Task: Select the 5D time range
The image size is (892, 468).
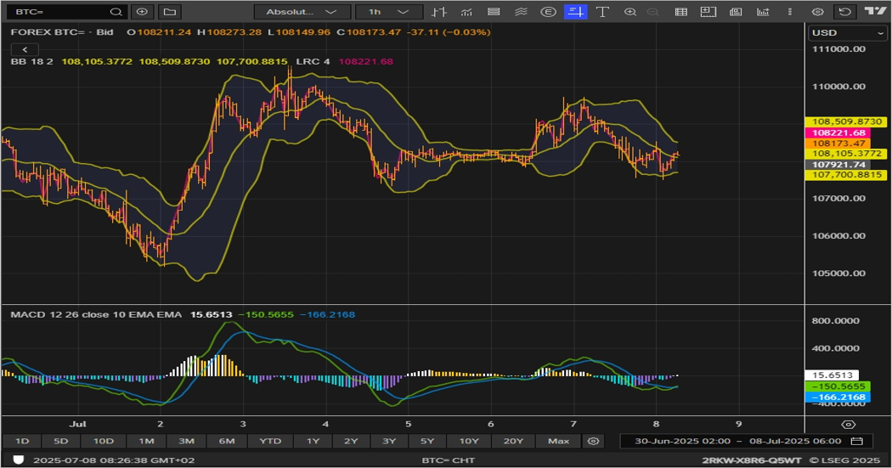Action: [x=61, y=441]
